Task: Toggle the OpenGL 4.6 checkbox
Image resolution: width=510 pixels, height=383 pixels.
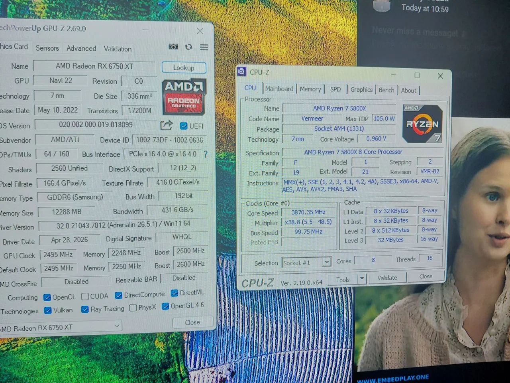Action: [165, 306]
